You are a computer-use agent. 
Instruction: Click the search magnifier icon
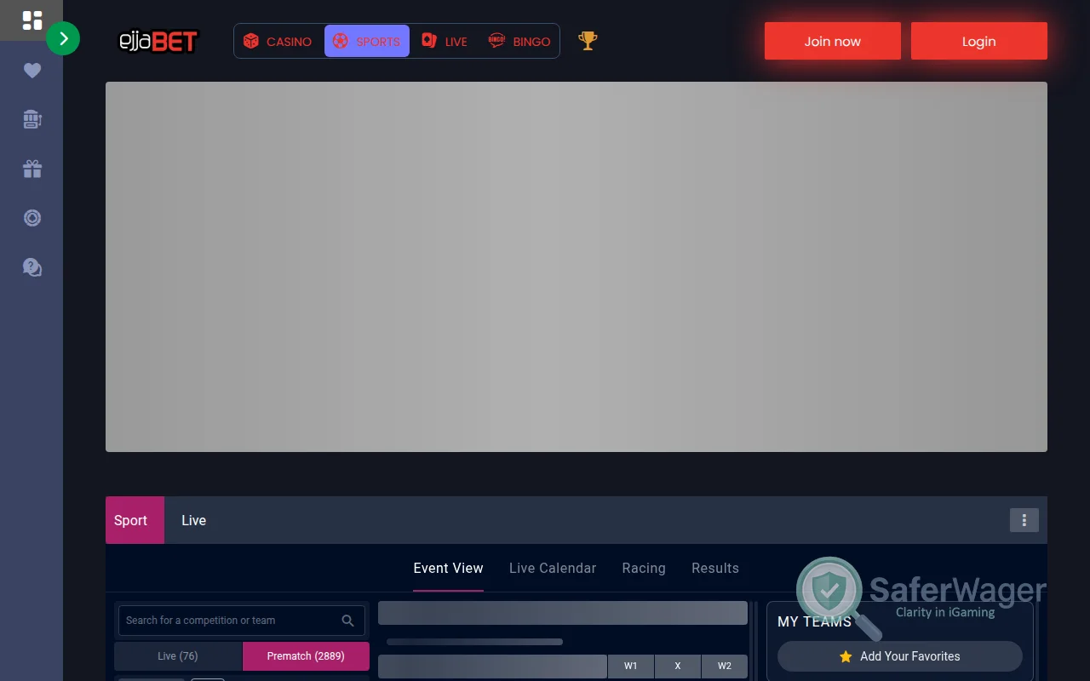point(347,620)
